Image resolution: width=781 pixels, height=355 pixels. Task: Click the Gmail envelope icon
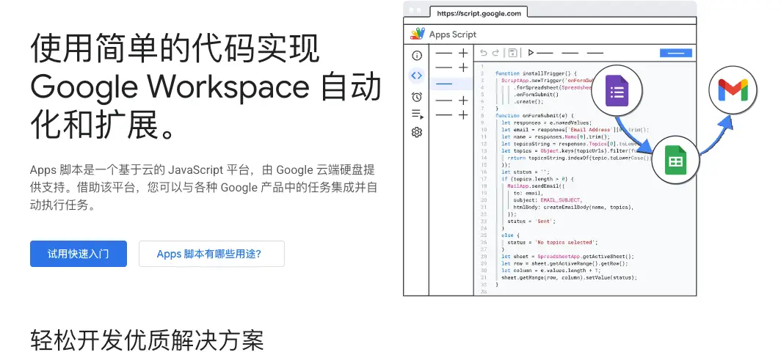click(733, 90)
